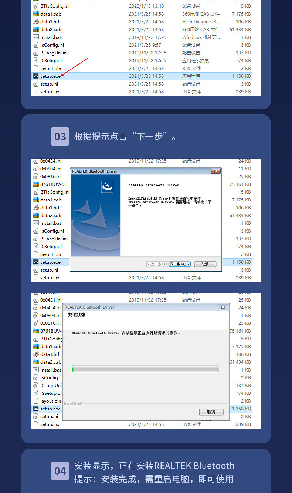Click the 0x0424.ini icon behind the wizard dialog
Viewport: 292px width, 493px height.
(x=36, y=161)
